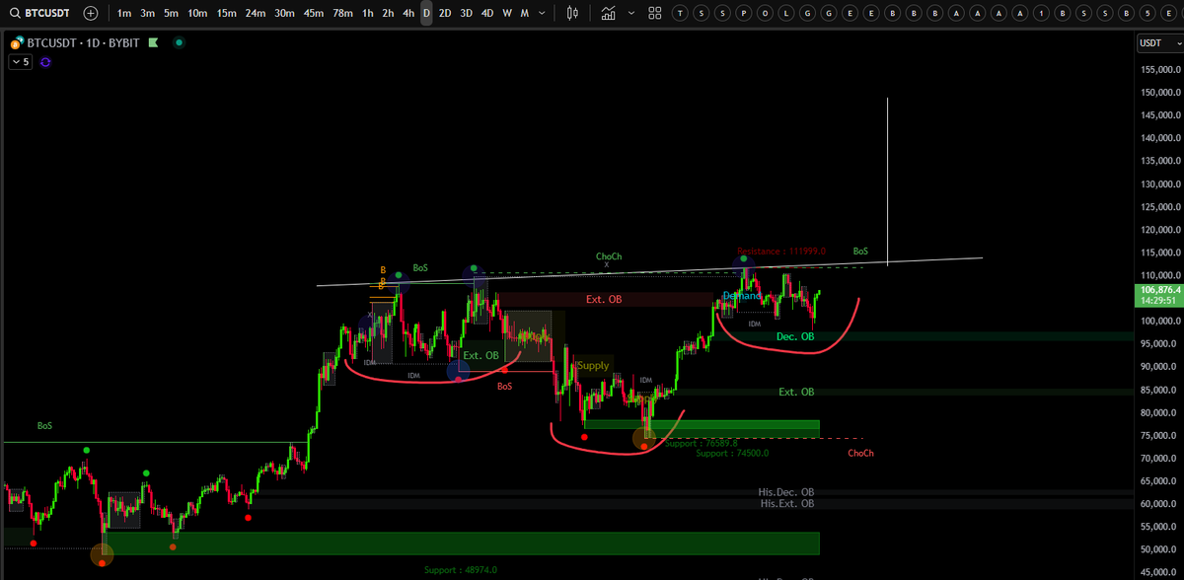Switch to the 3m timeframe
Screen dimensions: 1184x580
148,13
